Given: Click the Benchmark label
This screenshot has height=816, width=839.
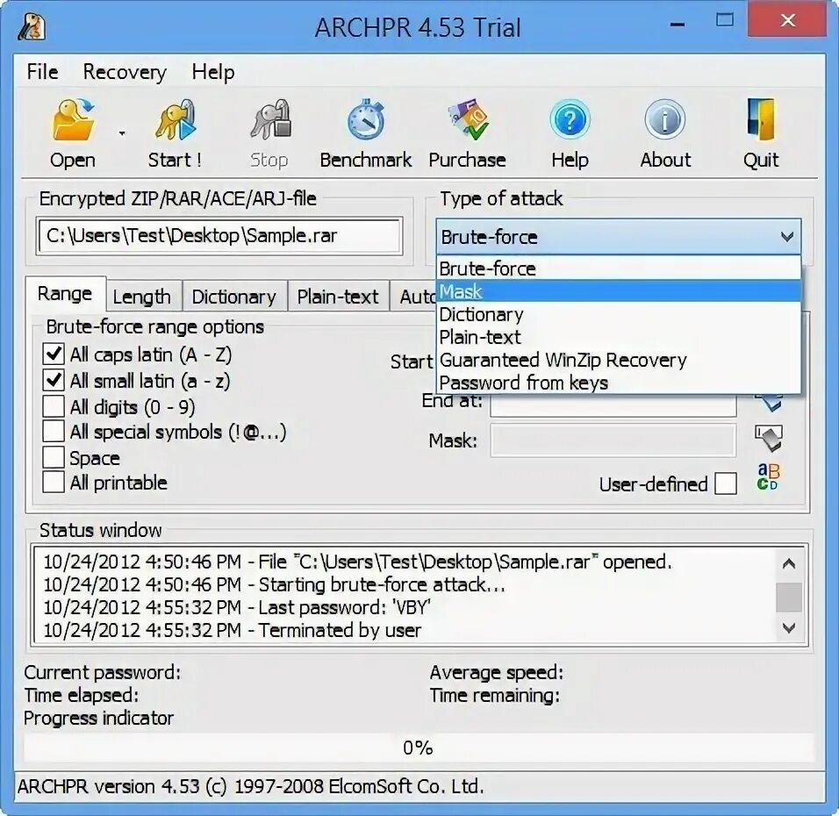Looking at the screenshot, I should 366,160.
